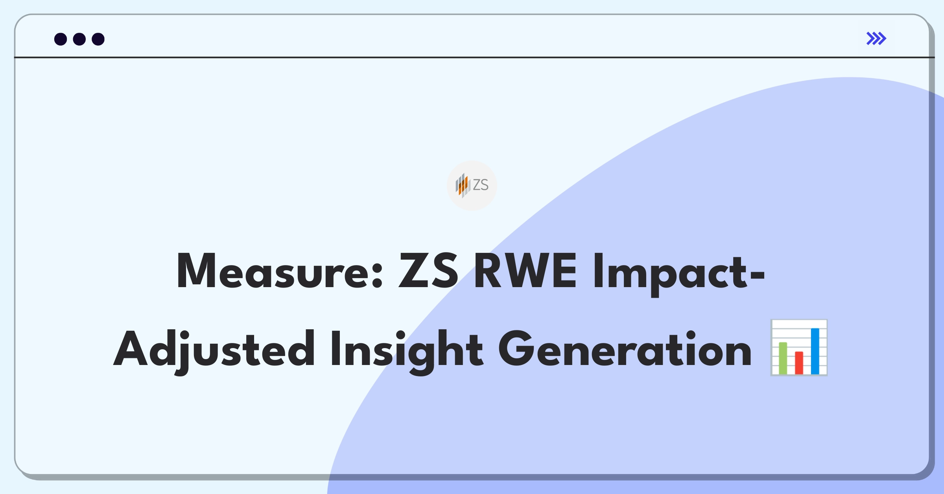Image resolution: width=944 pixels, height=494 pixels.
Task: Click the red bar in chart emoji
Action: tap(799, 363)
